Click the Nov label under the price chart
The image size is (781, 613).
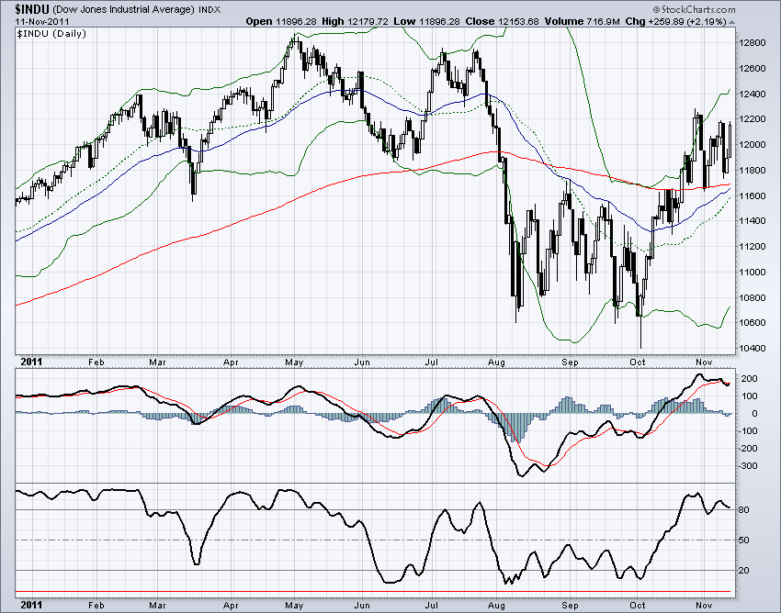[x=704, y=362]
